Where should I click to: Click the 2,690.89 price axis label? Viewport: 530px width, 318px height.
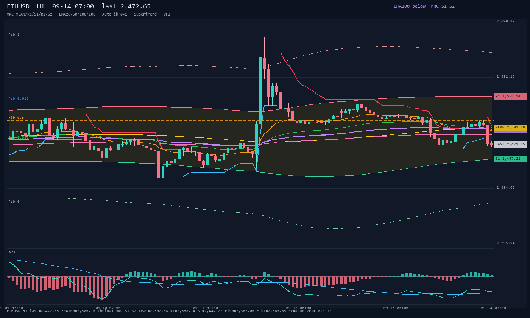click(x=506, y=21)
